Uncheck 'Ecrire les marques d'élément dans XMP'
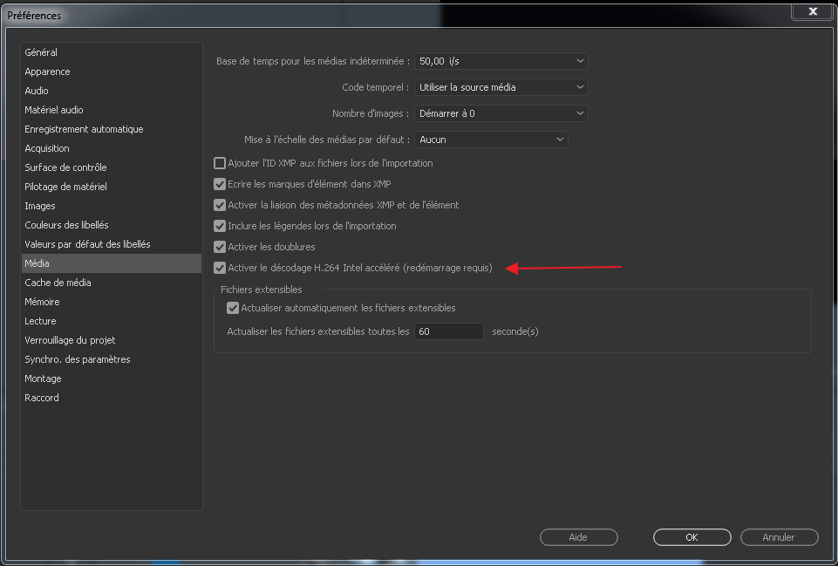 pyautogui.click(x=220, y=184)
